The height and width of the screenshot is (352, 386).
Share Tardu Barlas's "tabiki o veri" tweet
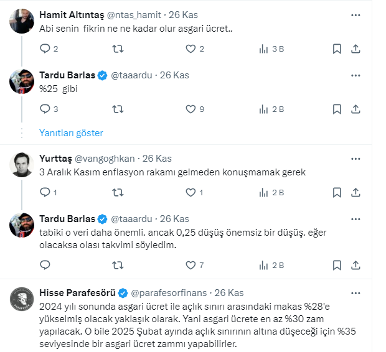(355, 266)
